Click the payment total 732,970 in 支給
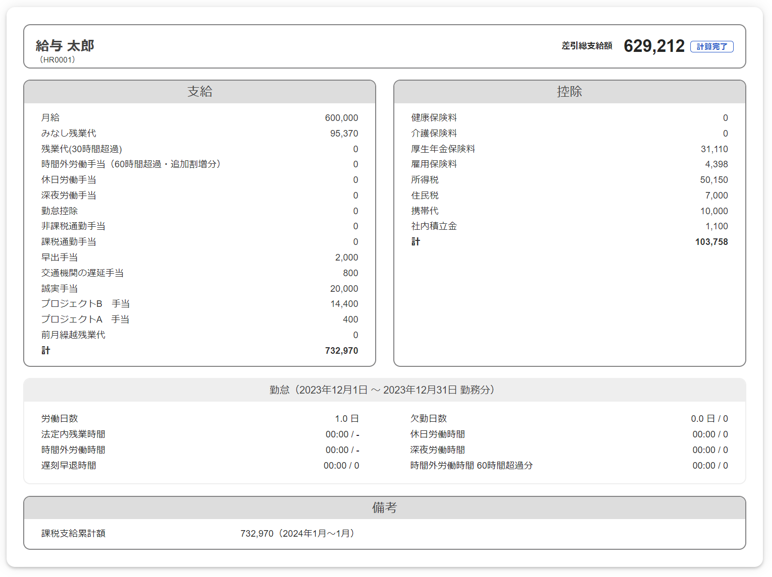 click(x=341, y=351)
